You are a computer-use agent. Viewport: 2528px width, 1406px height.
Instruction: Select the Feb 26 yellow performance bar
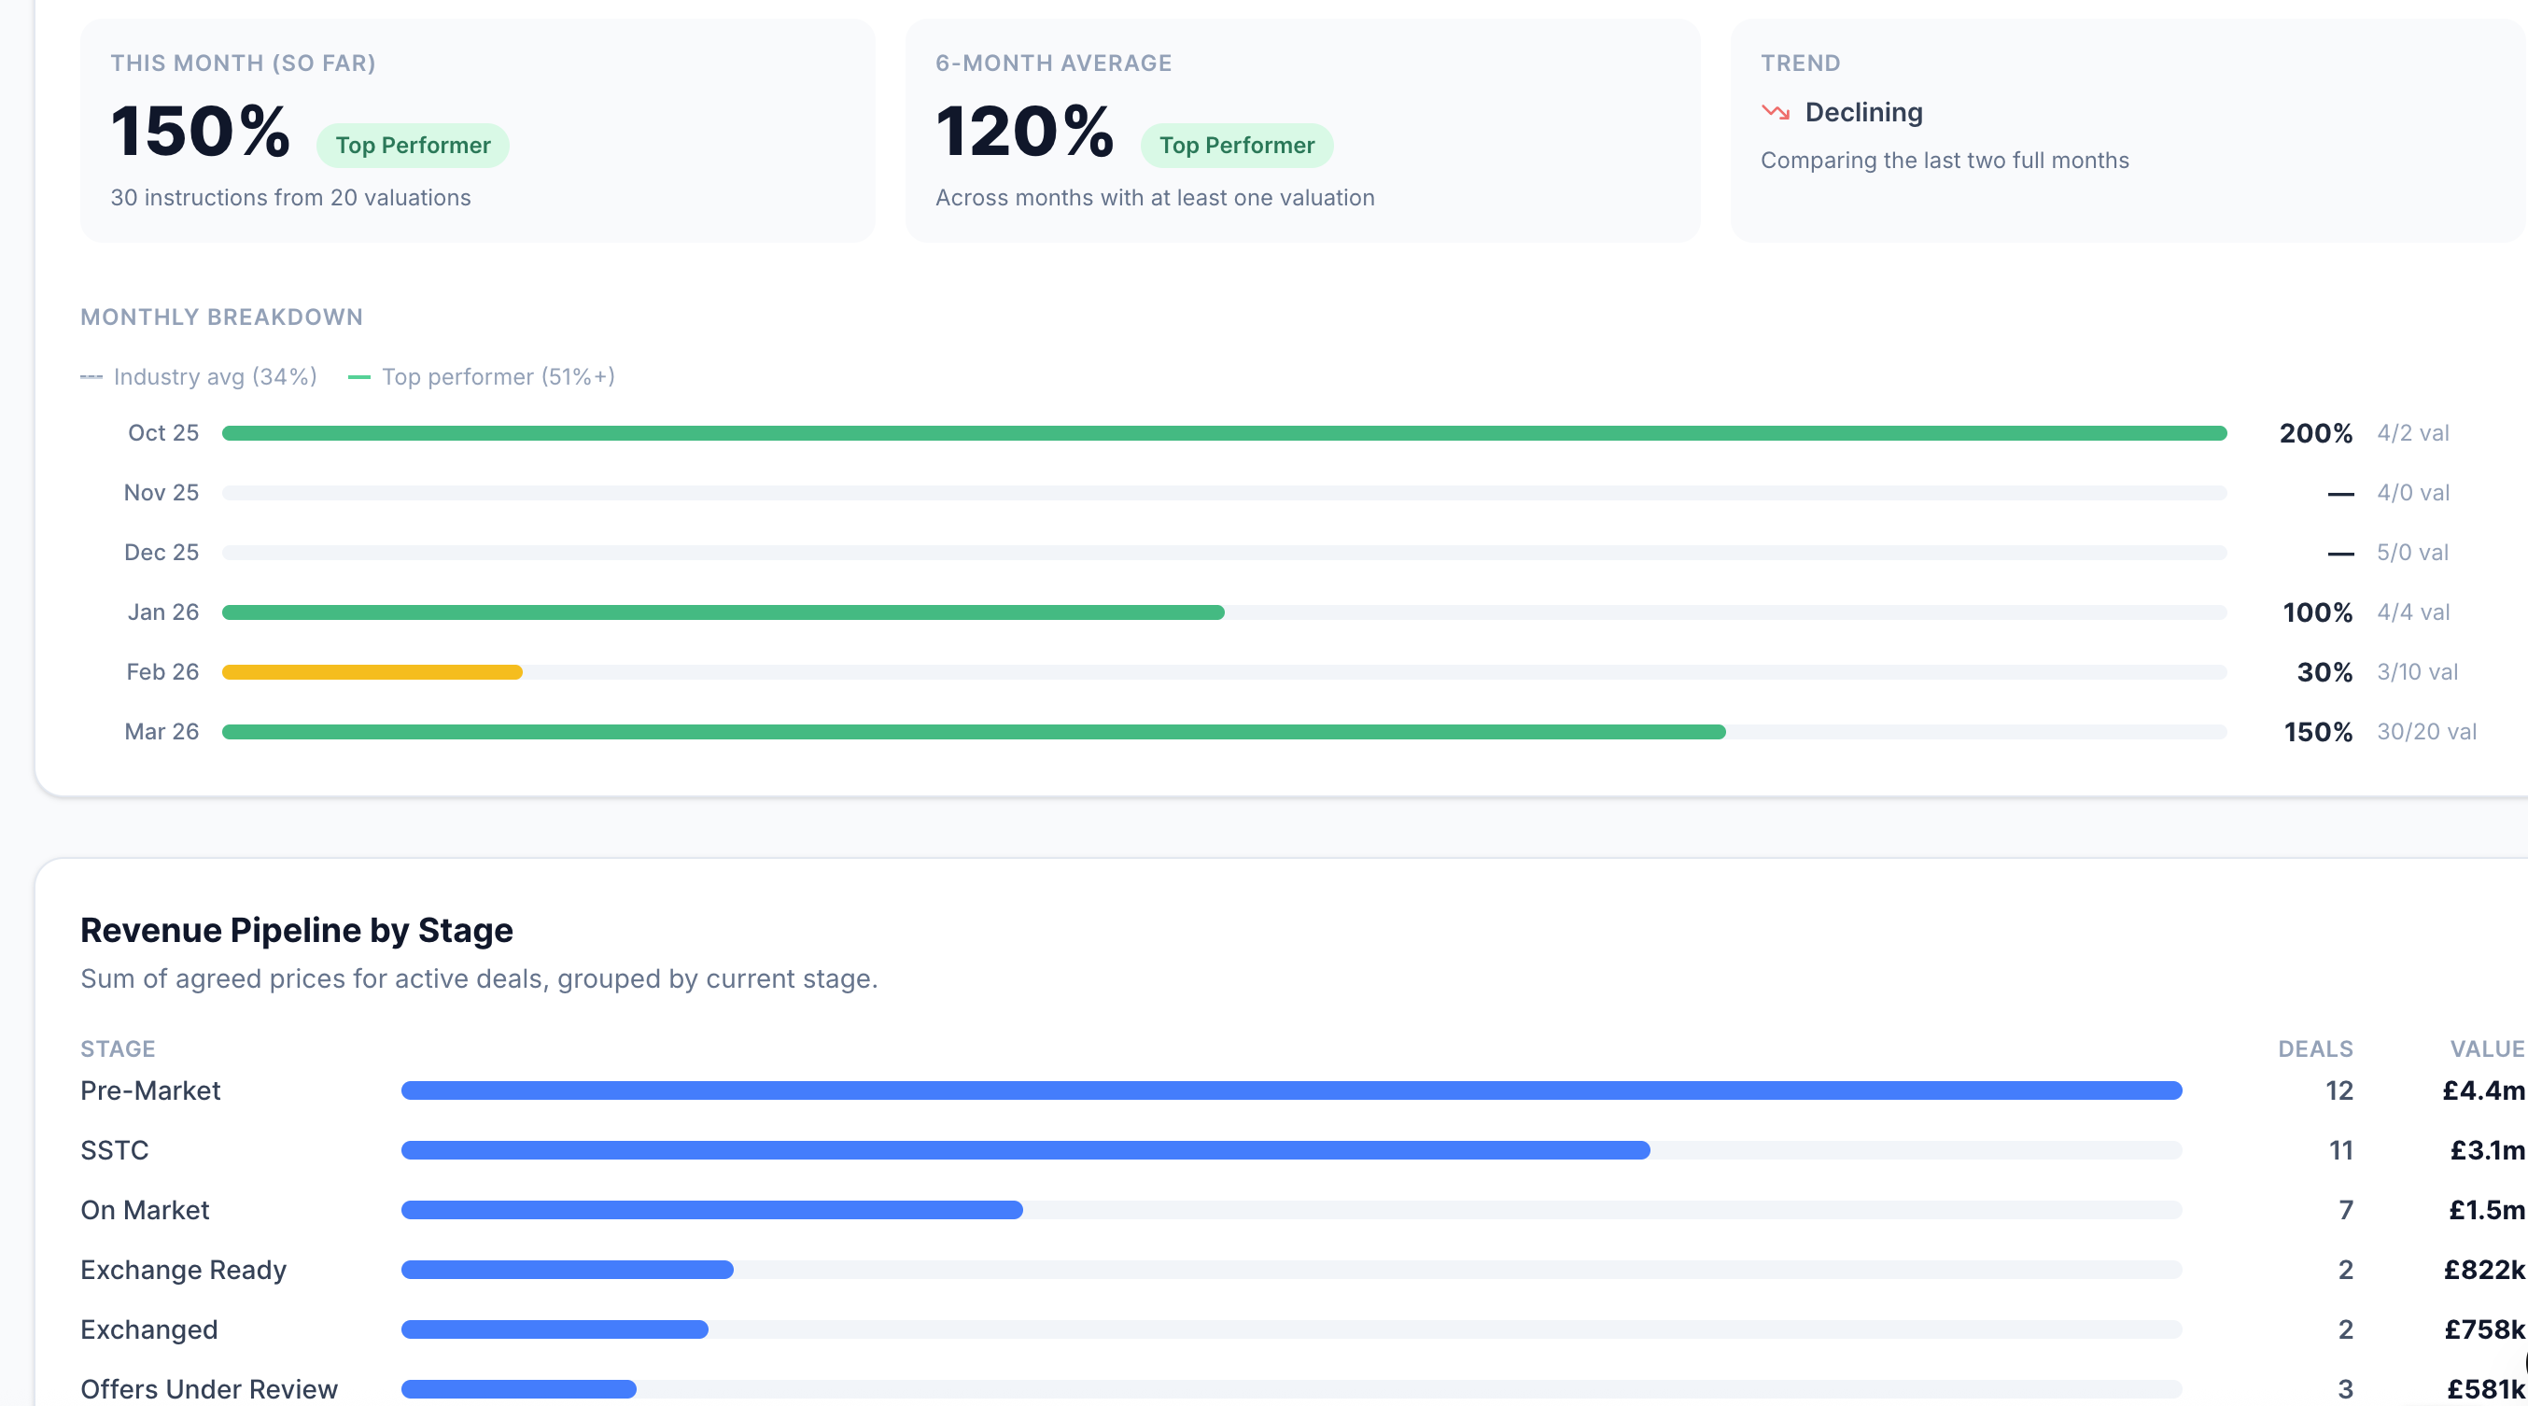[371, 671]
